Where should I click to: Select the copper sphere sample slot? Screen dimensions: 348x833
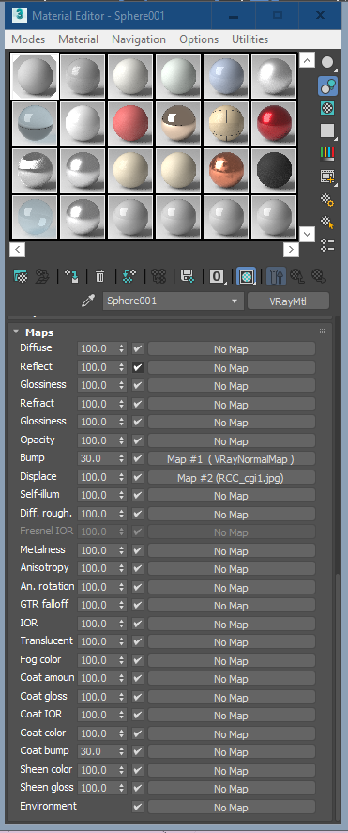[x=226, y=170]
